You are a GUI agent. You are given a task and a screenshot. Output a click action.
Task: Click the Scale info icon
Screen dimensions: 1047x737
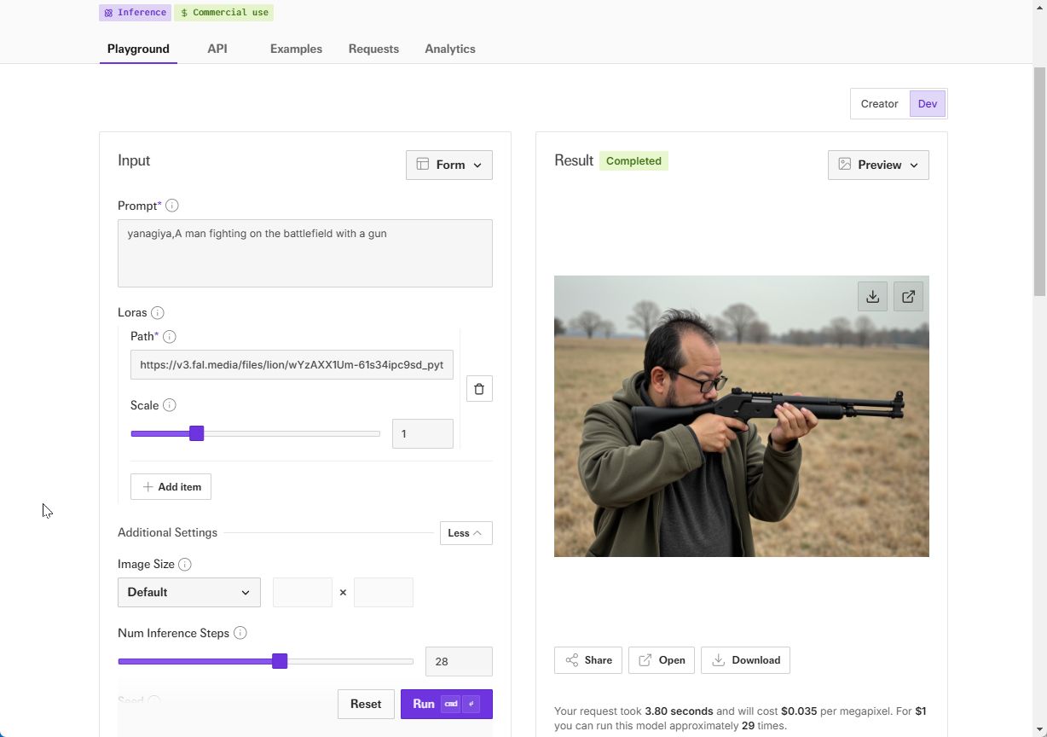click(x=170, y=405)
